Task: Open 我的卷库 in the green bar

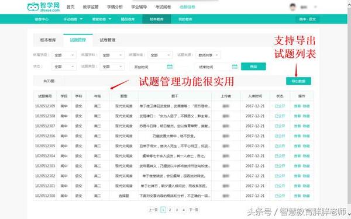Action: pos(185,19)
